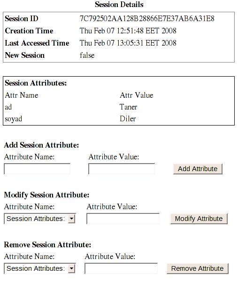
Task: Click the Modify Attribute button
Action: click(199, 219)
